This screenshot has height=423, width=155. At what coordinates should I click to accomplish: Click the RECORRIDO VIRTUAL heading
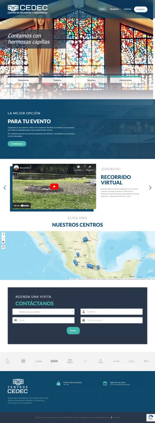(116, 180)
